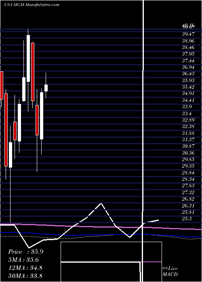Screen dimensions: 202x282
Task: Select the 30.36 price value
Action: click(x=188, y=153)
